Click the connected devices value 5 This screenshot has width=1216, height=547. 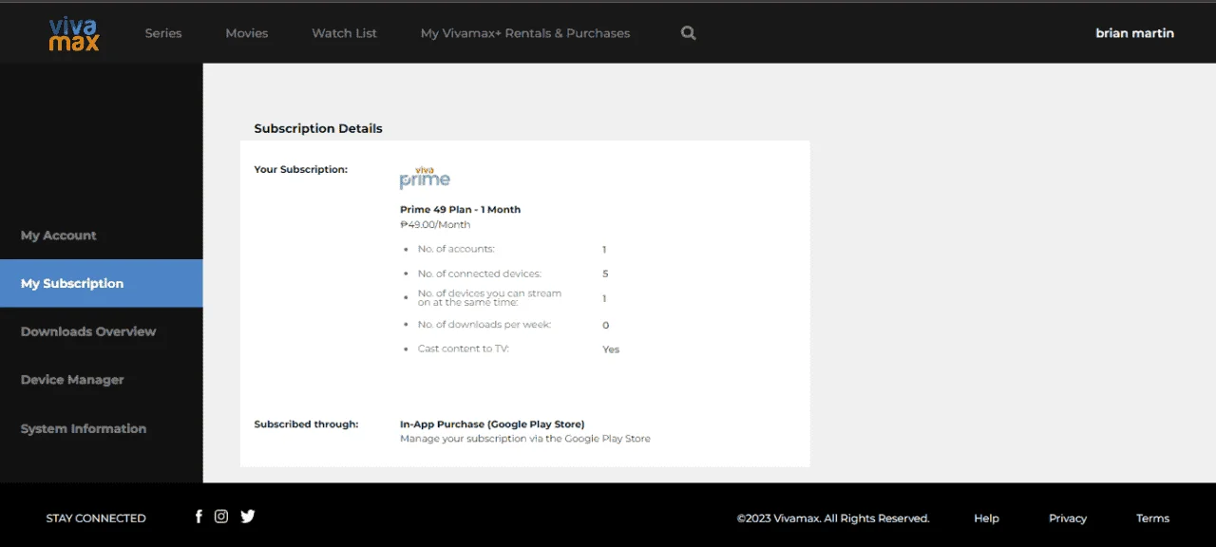pyautogui.click(x=605, y=273)
